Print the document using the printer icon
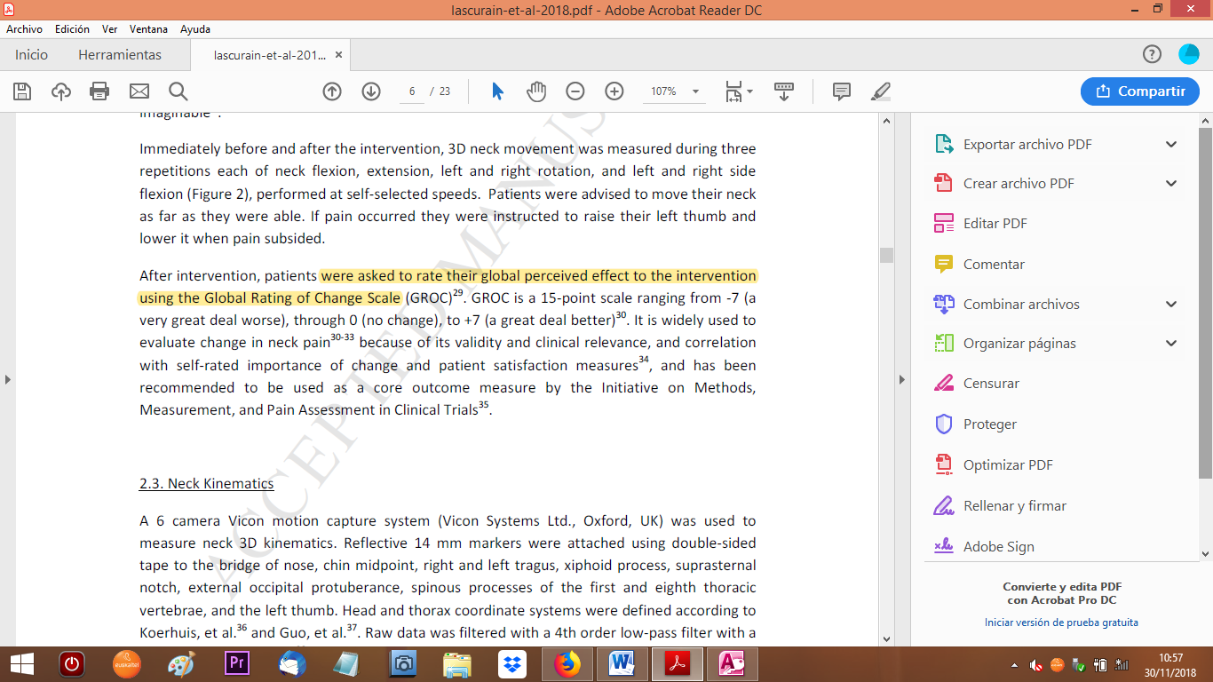The height and width of the screenshot is (682, 1213). pos(99,91)
